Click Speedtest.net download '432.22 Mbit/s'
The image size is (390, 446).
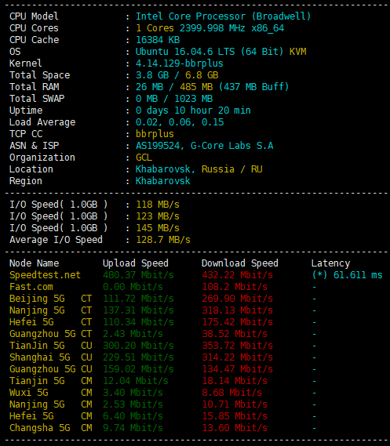coord(238,275)
